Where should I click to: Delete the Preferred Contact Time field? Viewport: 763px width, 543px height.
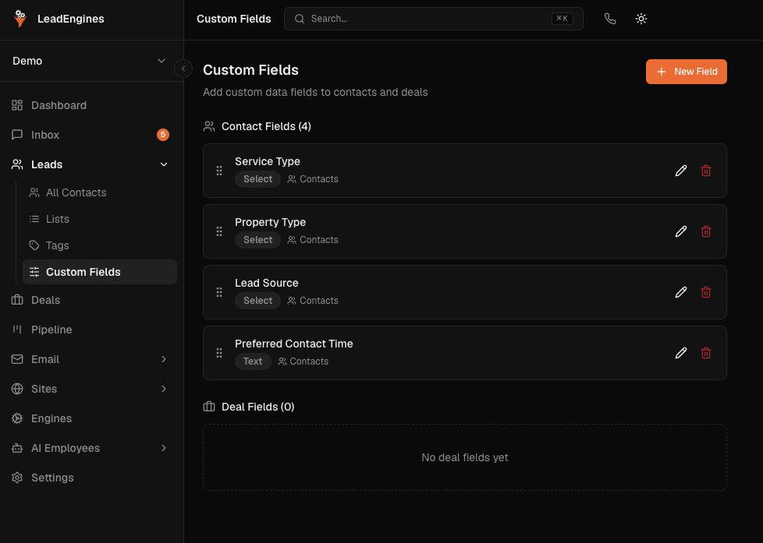pyautogui.click(x=705, y=353)
